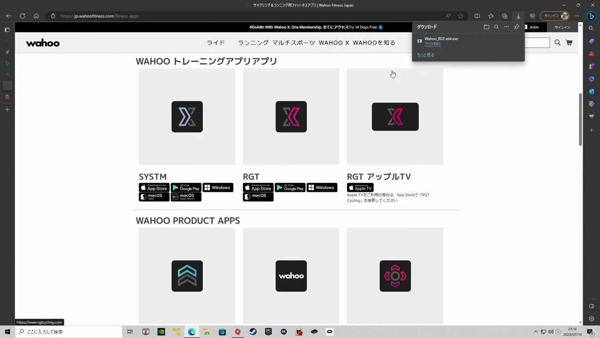Screen dimensions: 600x338
Task: Open the SYSTM Google Play badge
Action: coord(186,188)
